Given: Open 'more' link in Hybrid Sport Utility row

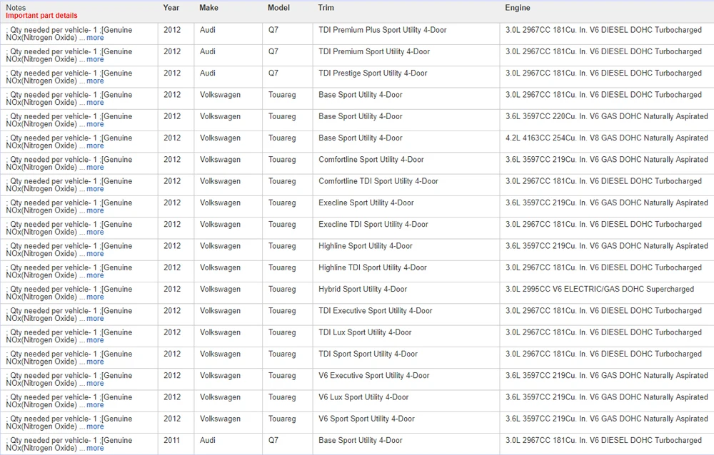Looking at the screenshot, I should [x=95, y=297].
